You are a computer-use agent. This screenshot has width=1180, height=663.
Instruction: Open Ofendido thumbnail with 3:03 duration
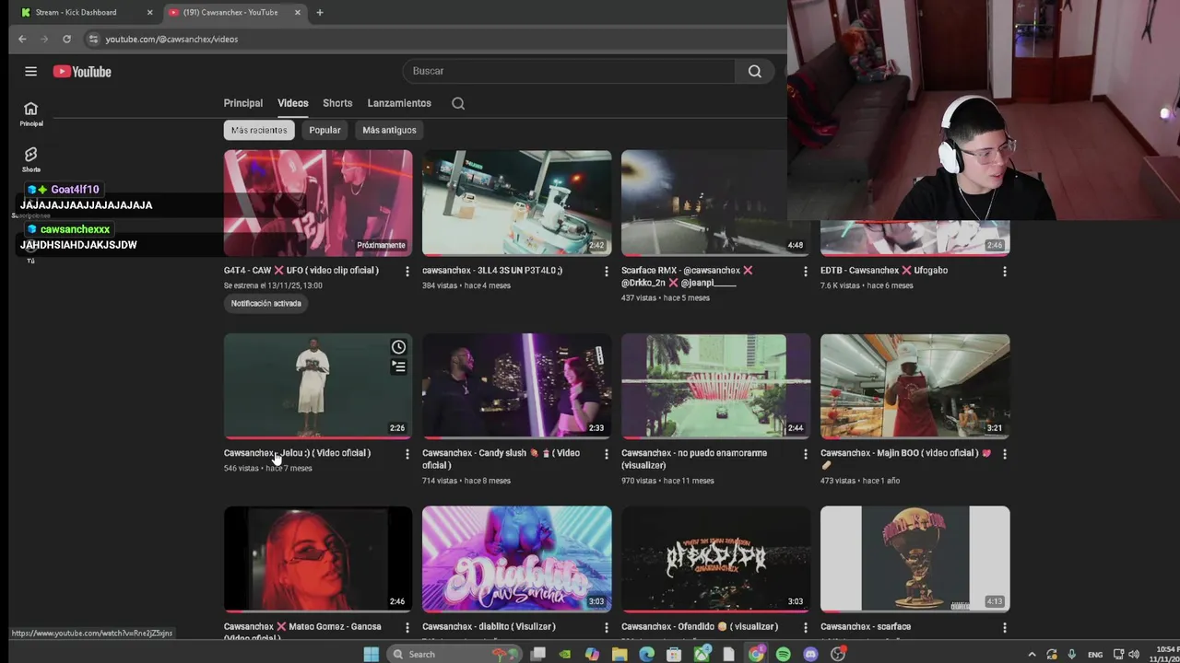pyautogui.click(x=715, y=558)
